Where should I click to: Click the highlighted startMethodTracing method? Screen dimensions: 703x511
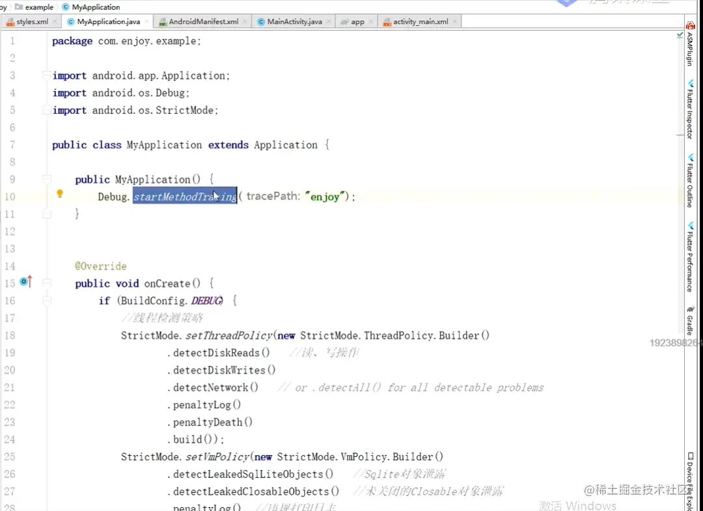185,197
